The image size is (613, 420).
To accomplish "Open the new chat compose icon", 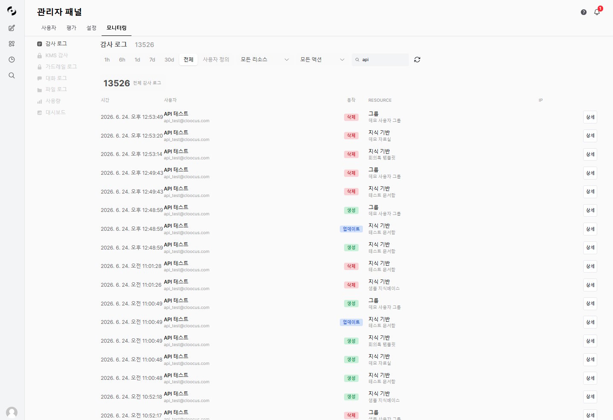I will (12, 28).
